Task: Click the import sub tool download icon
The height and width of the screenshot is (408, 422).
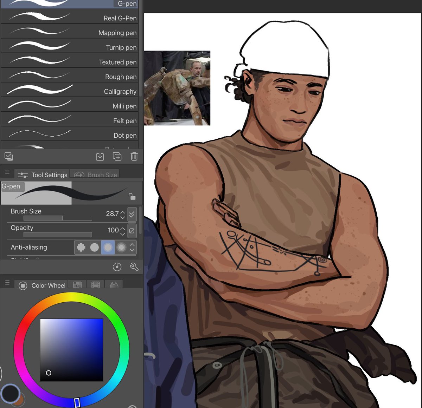Action: coord(100,157)
